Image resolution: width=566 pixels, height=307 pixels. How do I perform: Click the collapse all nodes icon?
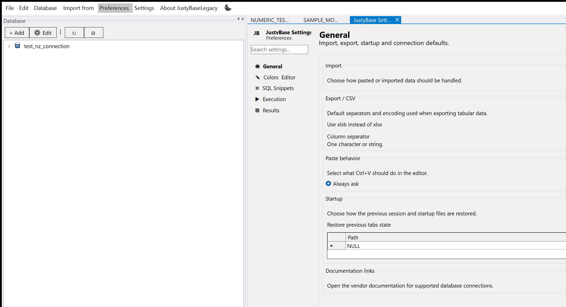(x=94, y=33)
